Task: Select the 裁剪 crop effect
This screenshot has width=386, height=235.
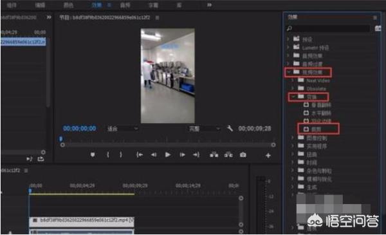Action: click(316, 129)
